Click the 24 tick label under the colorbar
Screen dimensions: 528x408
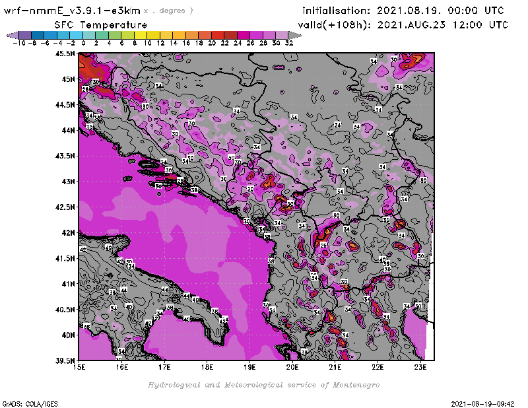[x=238, y=44]
